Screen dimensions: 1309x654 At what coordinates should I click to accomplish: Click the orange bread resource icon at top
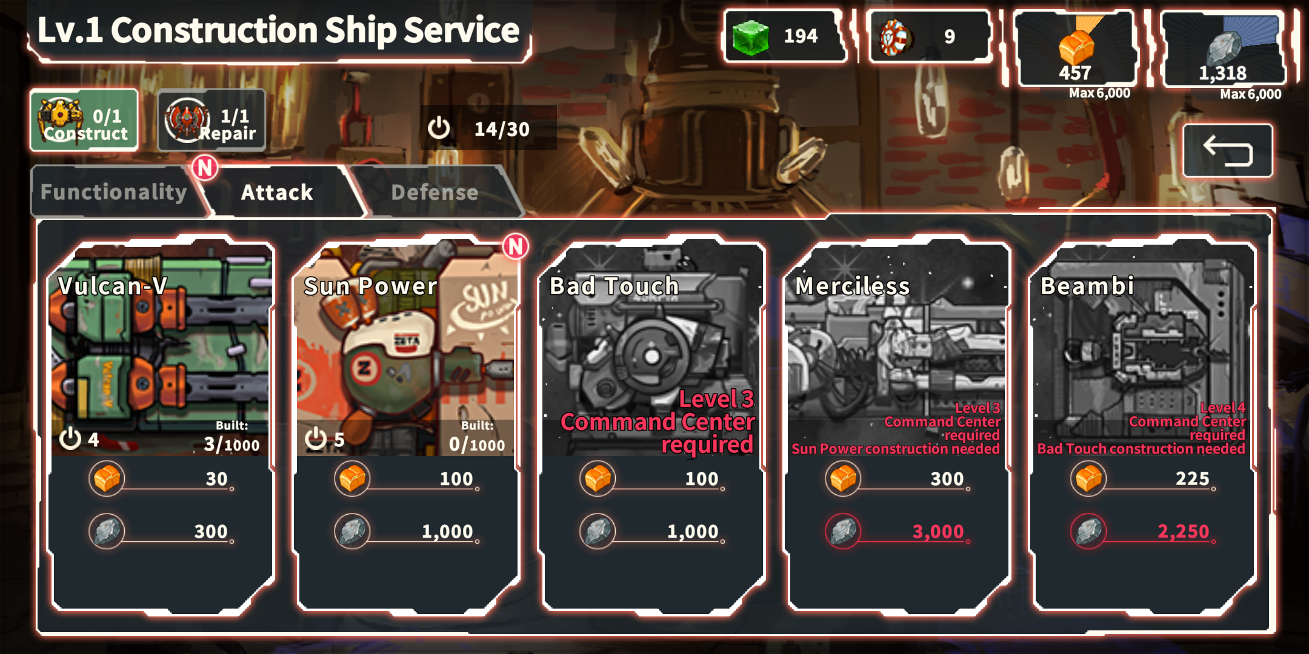[1076, 46]
